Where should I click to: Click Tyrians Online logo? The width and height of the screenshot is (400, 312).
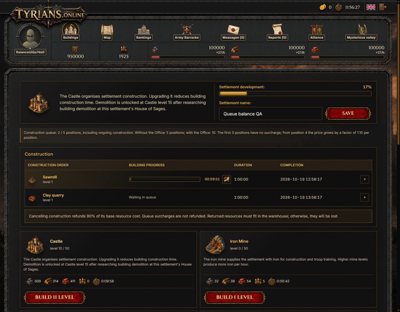(49, 14)
